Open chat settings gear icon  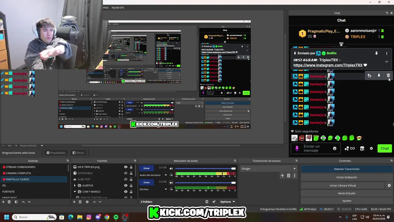(371, 148)
